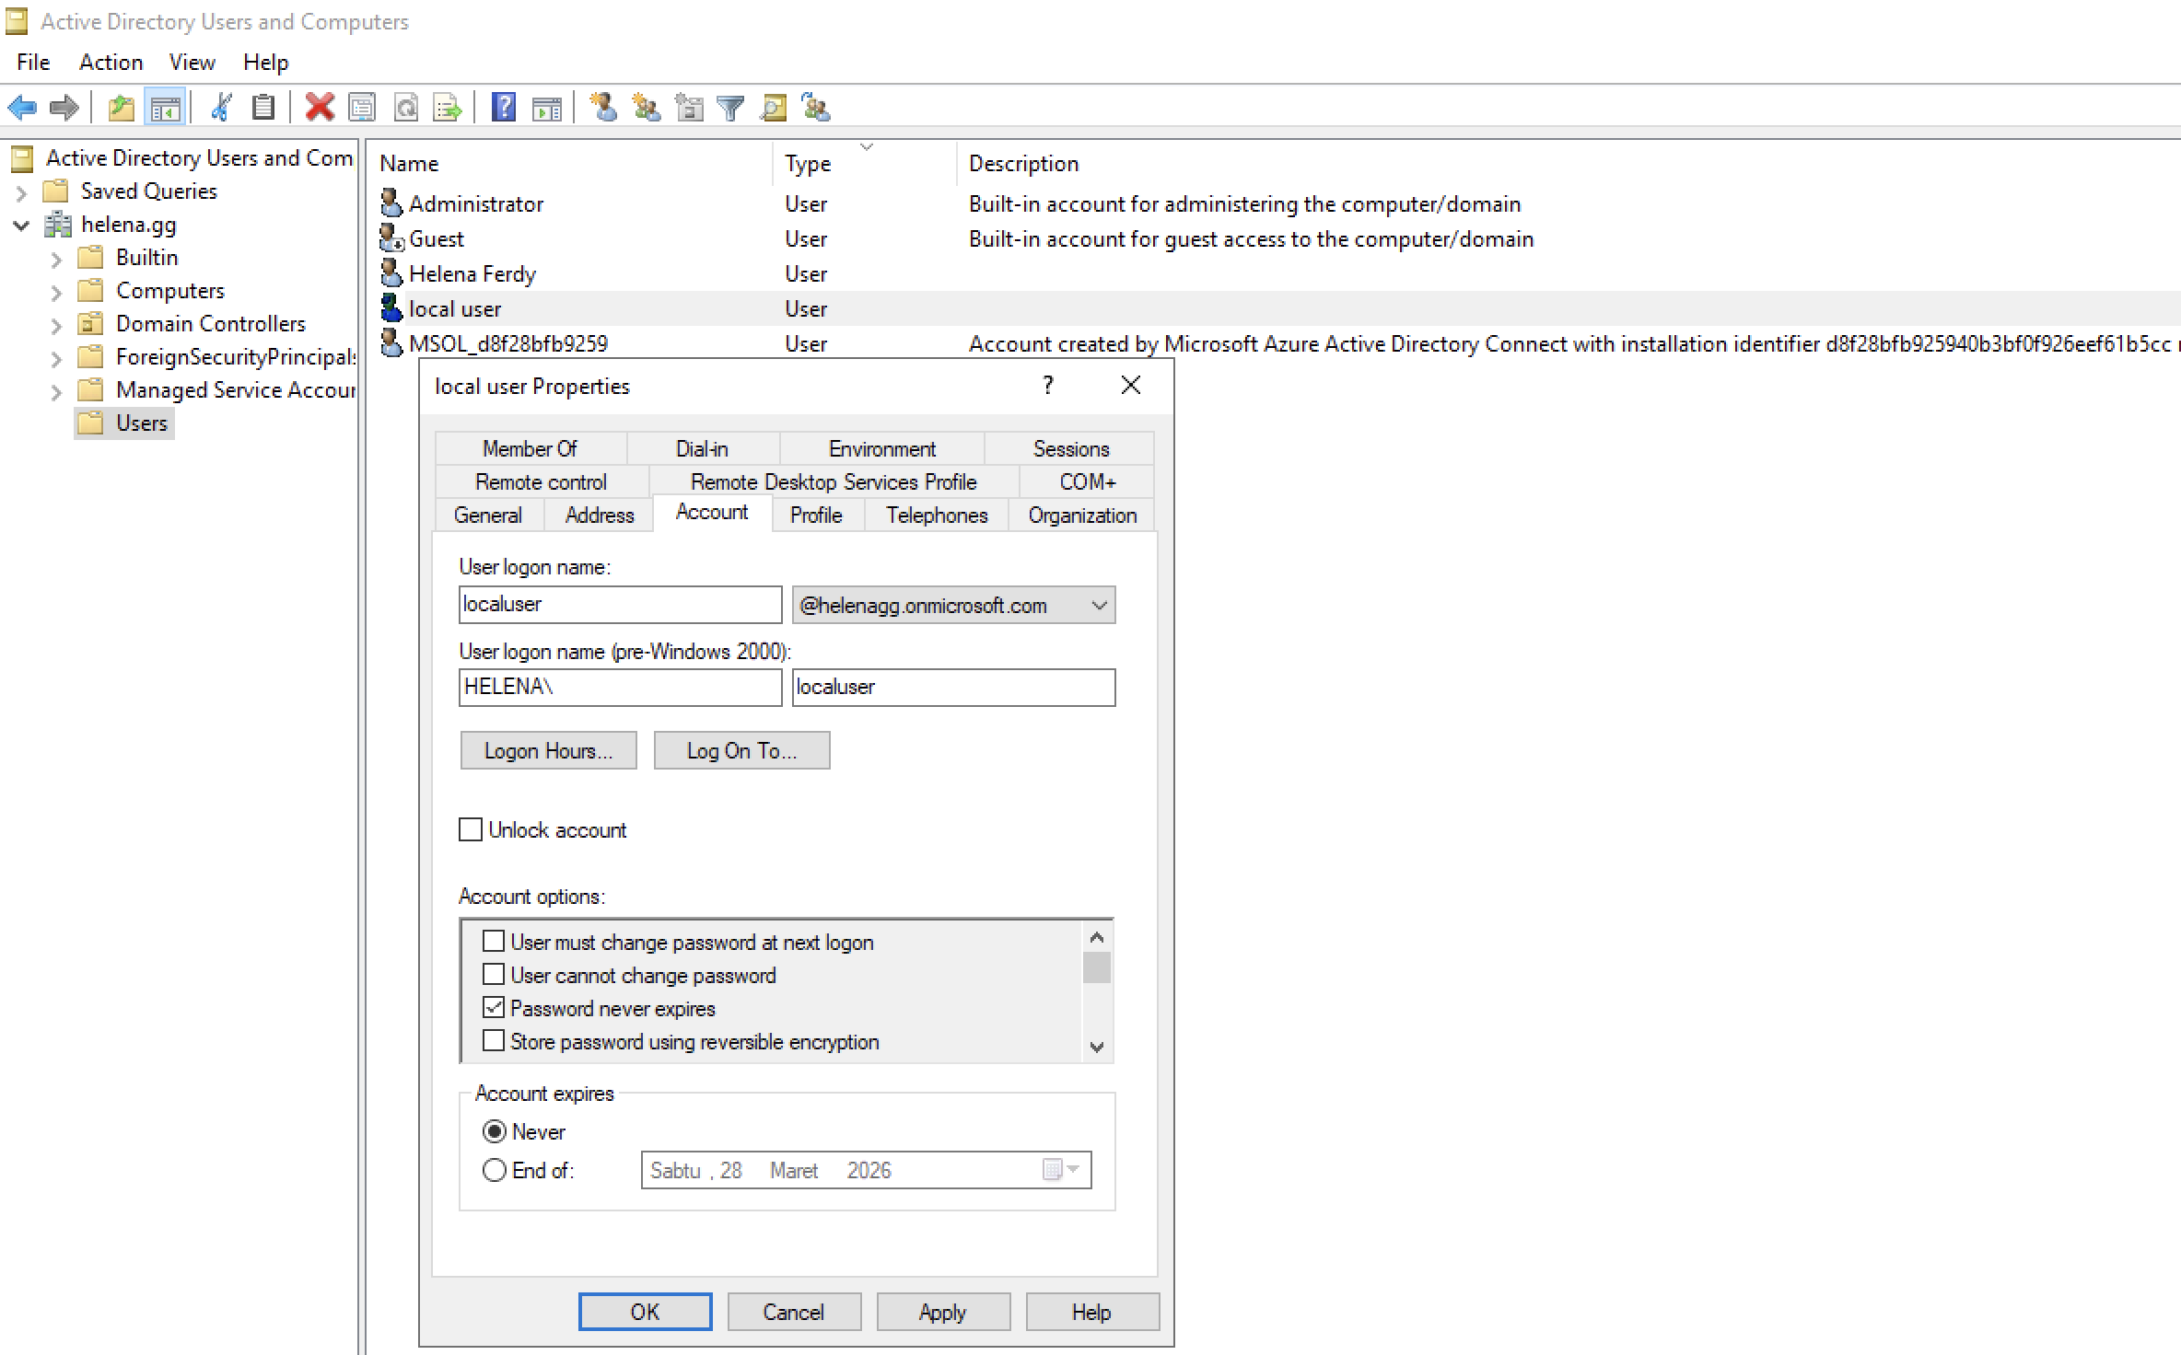Click the blue Help question-mark icon

coord(503,108)
